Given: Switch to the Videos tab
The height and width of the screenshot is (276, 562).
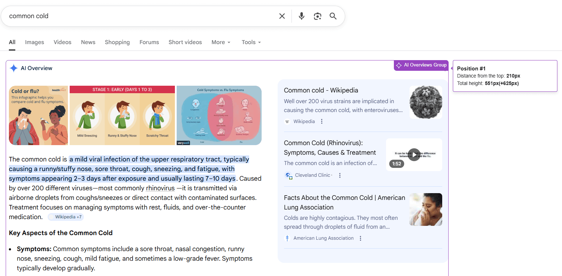Looking at the screenshot, I should point(63,42).
